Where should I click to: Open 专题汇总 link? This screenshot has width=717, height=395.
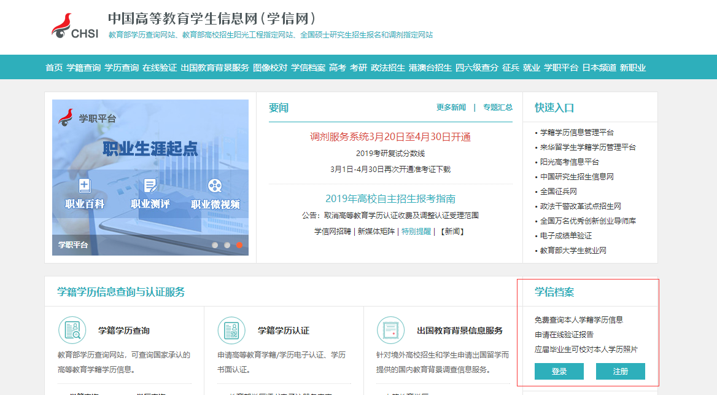pyautogui.click(x=497, y=107)
